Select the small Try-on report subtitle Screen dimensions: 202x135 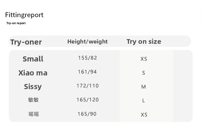click(16, 23)
